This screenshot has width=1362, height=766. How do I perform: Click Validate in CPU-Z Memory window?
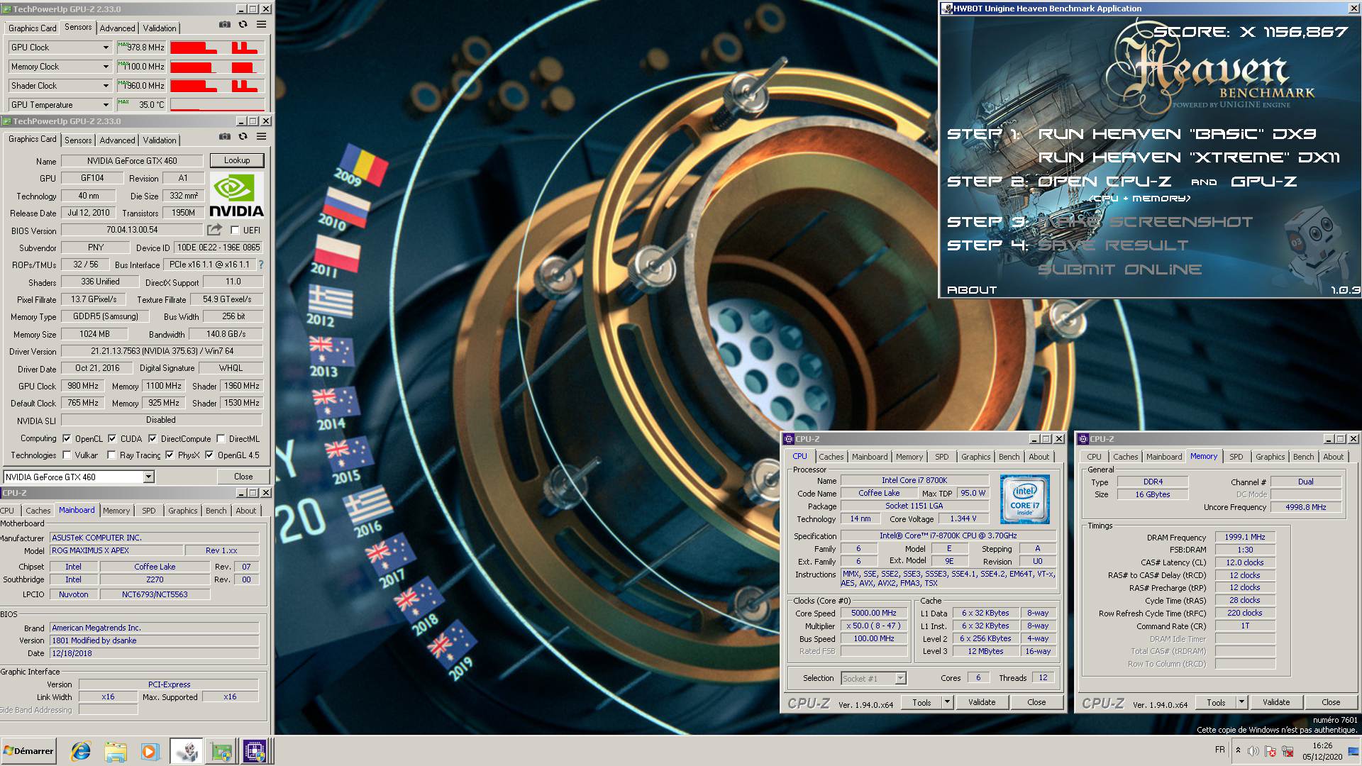point(1276,702)
